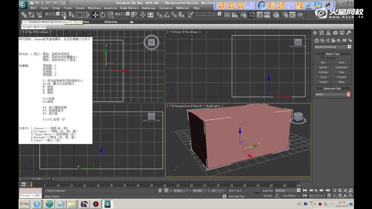
Task: Open the Hierarchy command panel tab
Action: [x=328, y=33]
